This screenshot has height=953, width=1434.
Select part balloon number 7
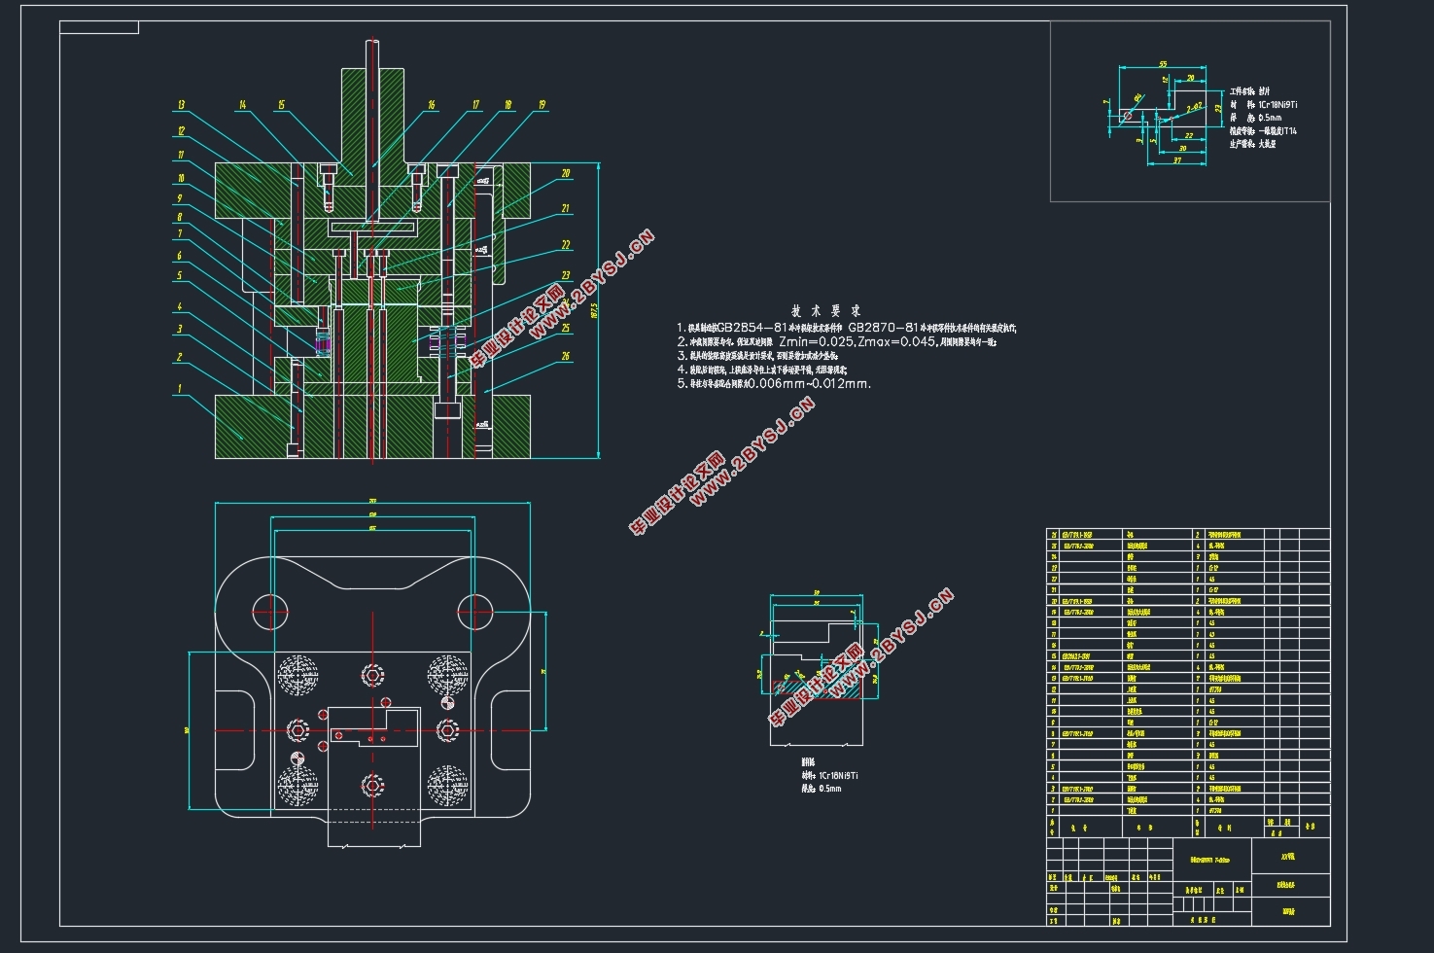179,233
